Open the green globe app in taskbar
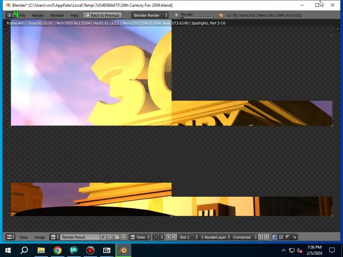The width and height of the screenshot is (343, 257). pyautogui.click(x=74, y=250)
